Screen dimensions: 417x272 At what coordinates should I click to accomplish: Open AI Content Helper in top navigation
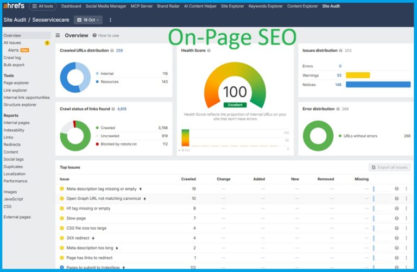click(200, 6)
